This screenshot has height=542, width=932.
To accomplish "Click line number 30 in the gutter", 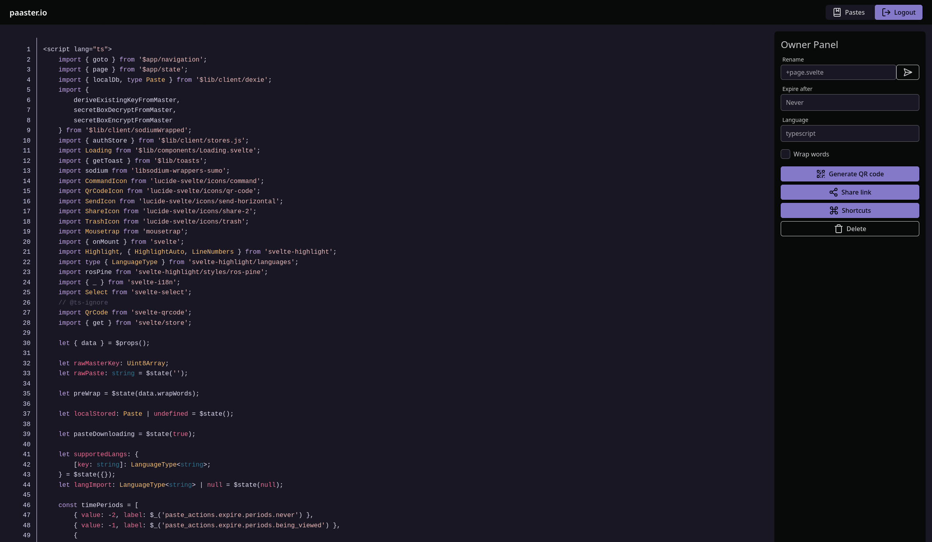I will pos(27,343).
